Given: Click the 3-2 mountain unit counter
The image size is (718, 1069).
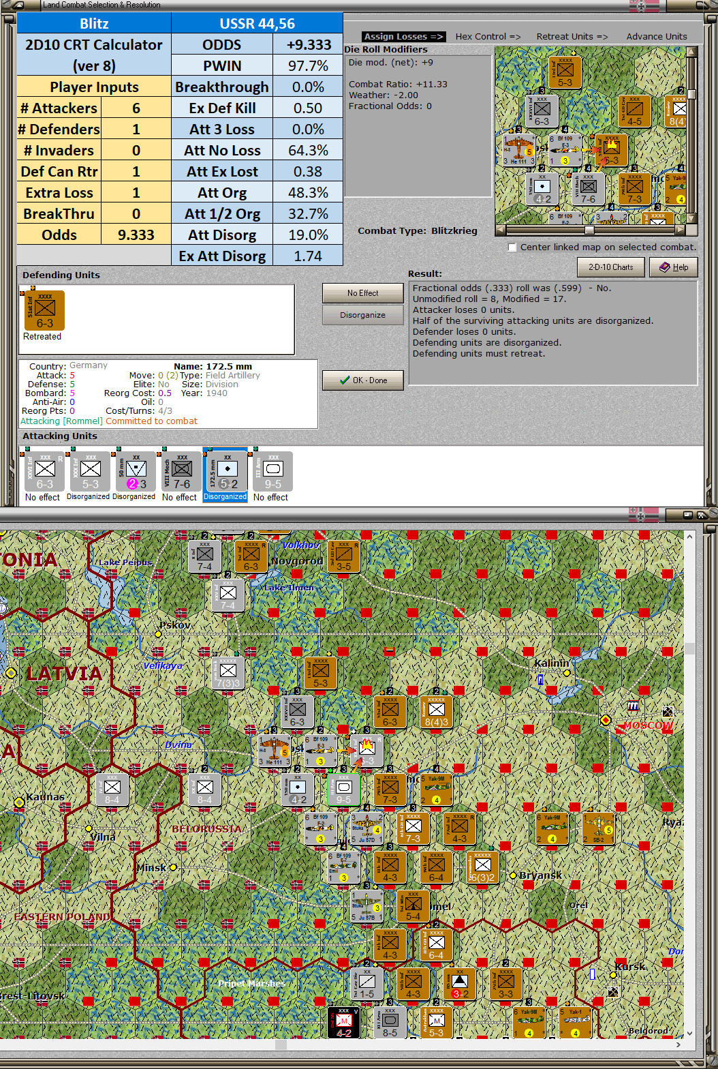Looking at the screenshot, I should pyautogui.click(x=459, y=984).
